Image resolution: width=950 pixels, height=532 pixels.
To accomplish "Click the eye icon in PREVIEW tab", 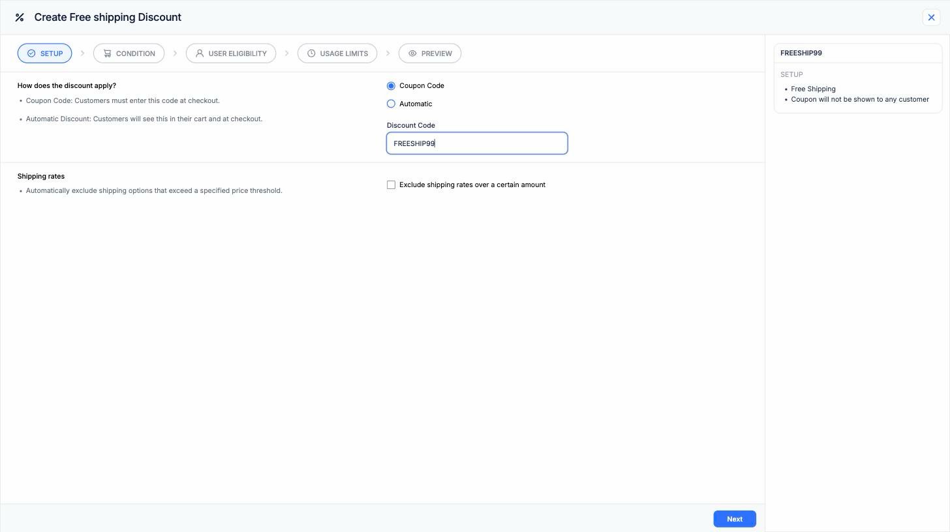I will coord(412,53).
